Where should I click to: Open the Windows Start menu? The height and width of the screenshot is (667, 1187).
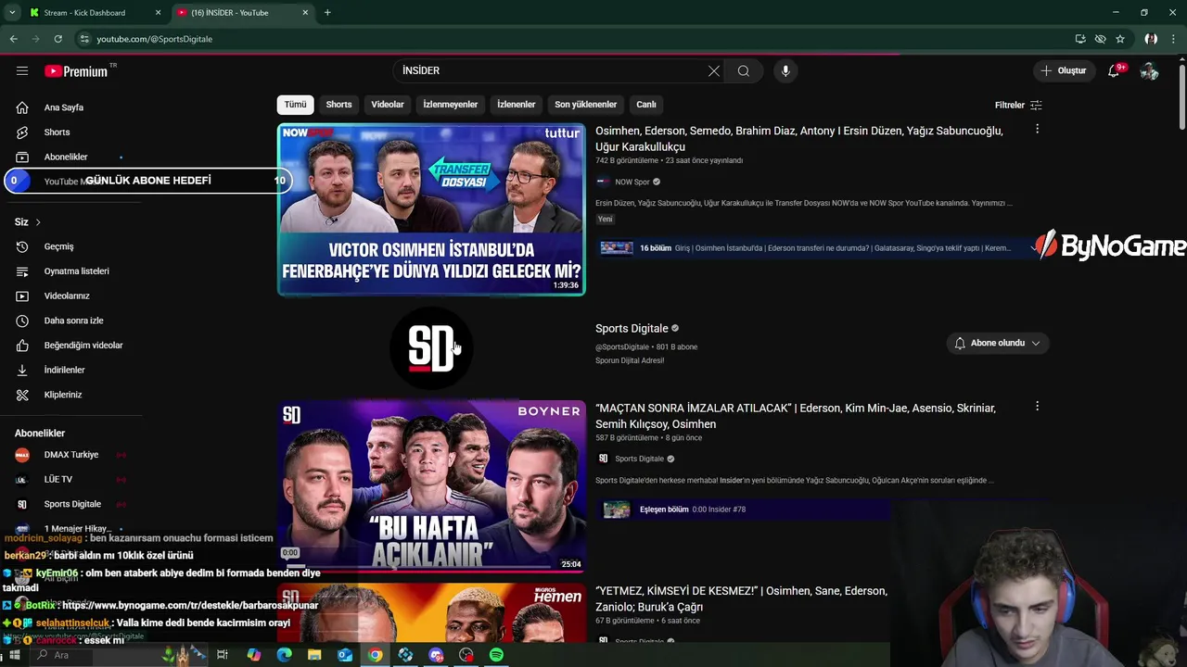(14, 655)
